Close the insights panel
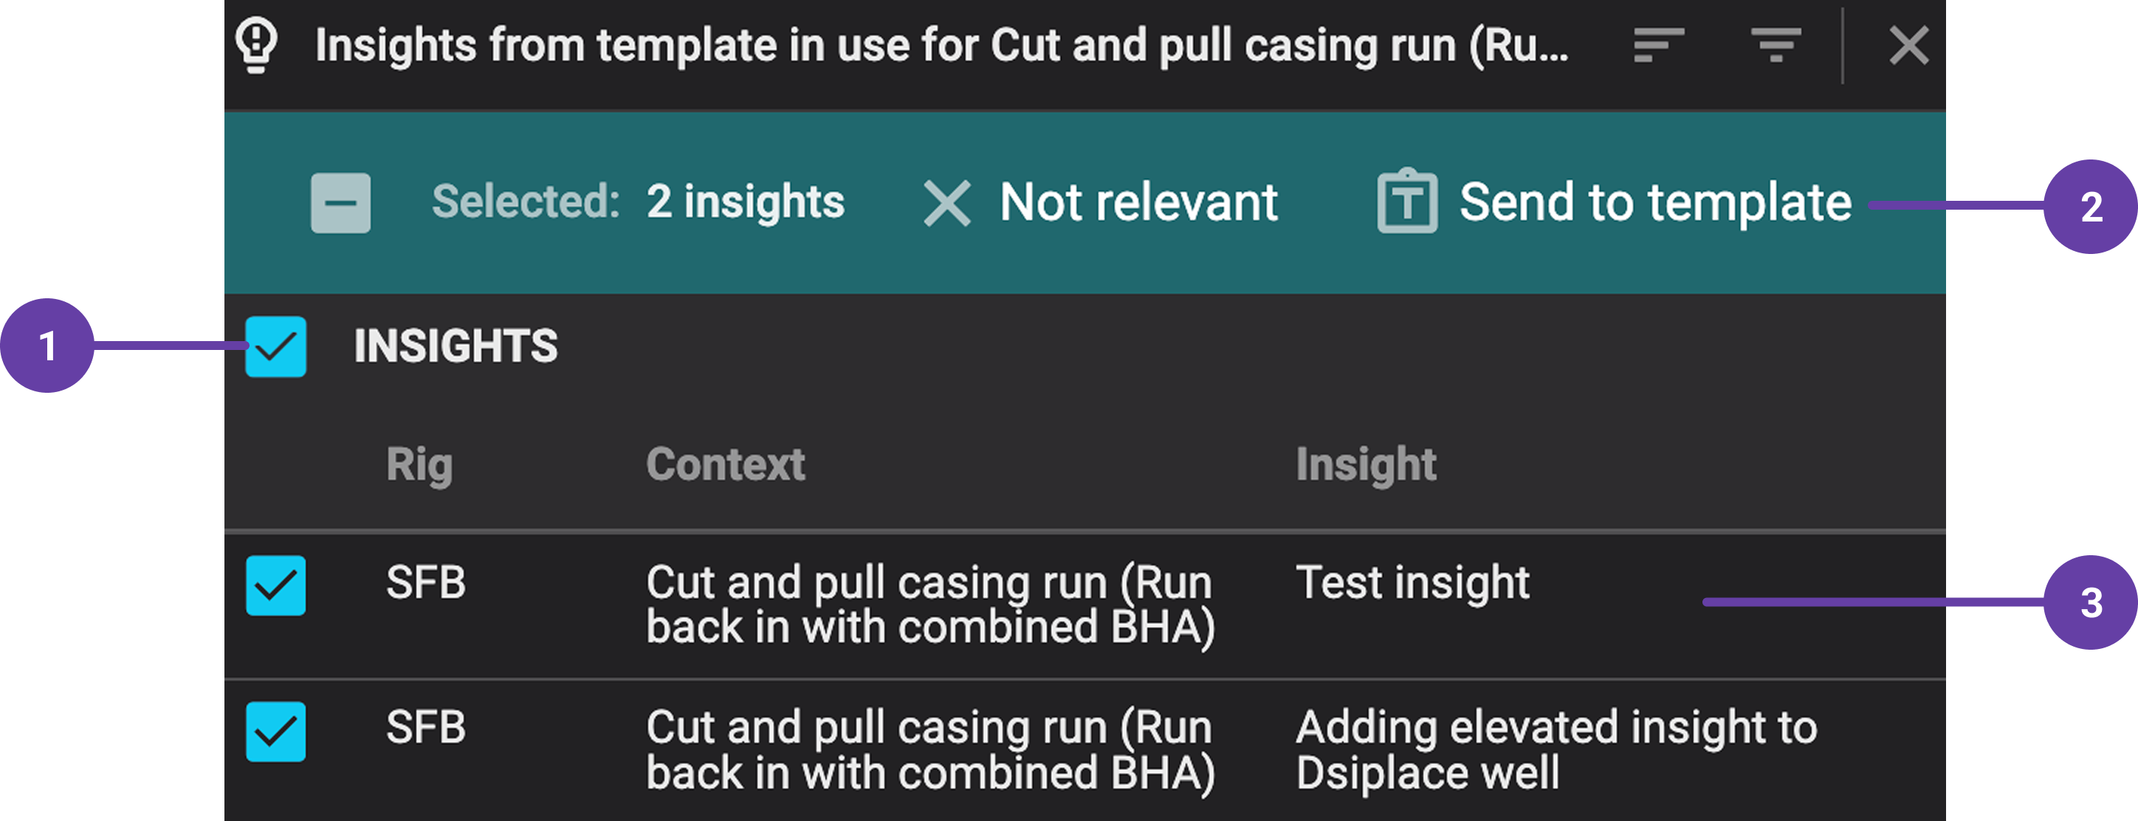2138x821 pixels. pos(1909,46)
